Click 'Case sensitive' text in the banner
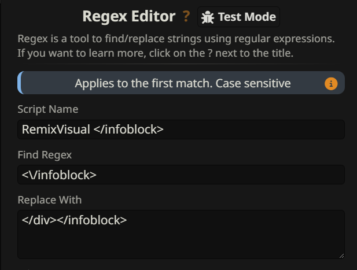 pos(253,83)
